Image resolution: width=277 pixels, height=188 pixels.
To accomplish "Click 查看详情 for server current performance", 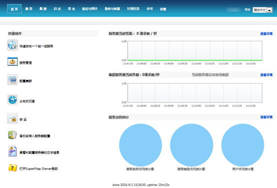I will point(266,33).
